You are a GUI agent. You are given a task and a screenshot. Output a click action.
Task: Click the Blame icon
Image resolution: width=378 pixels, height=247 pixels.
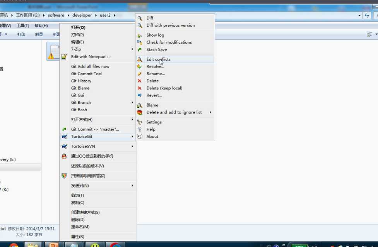[x=140, y=105]
